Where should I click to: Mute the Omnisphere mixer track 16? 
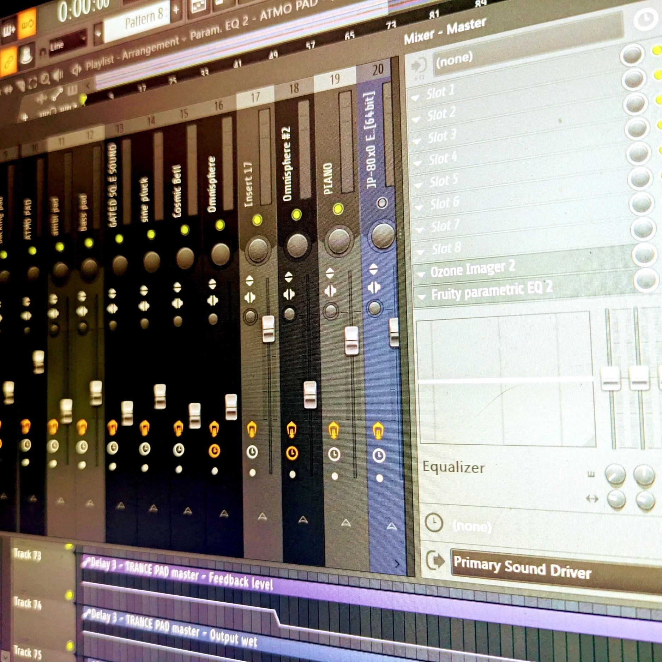point(220,225)
